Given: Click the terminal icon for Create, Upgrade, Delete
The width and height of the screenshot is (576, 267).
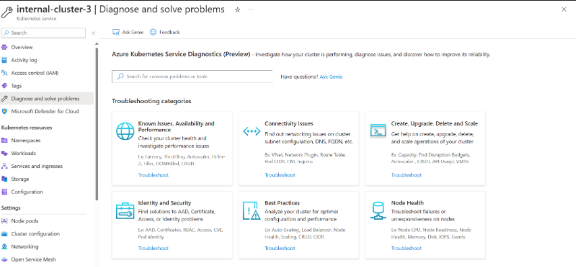Looking at the screenshot, I should pos(378,131).
